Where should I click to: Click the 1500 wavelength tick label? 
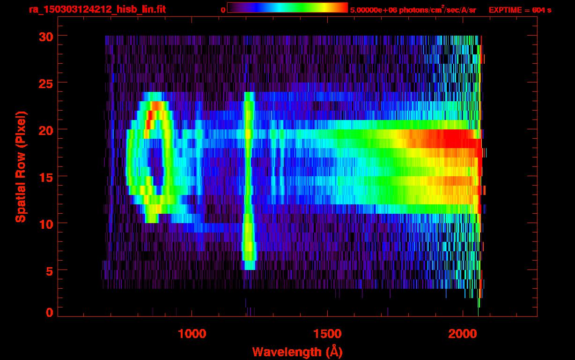(327, 333)
